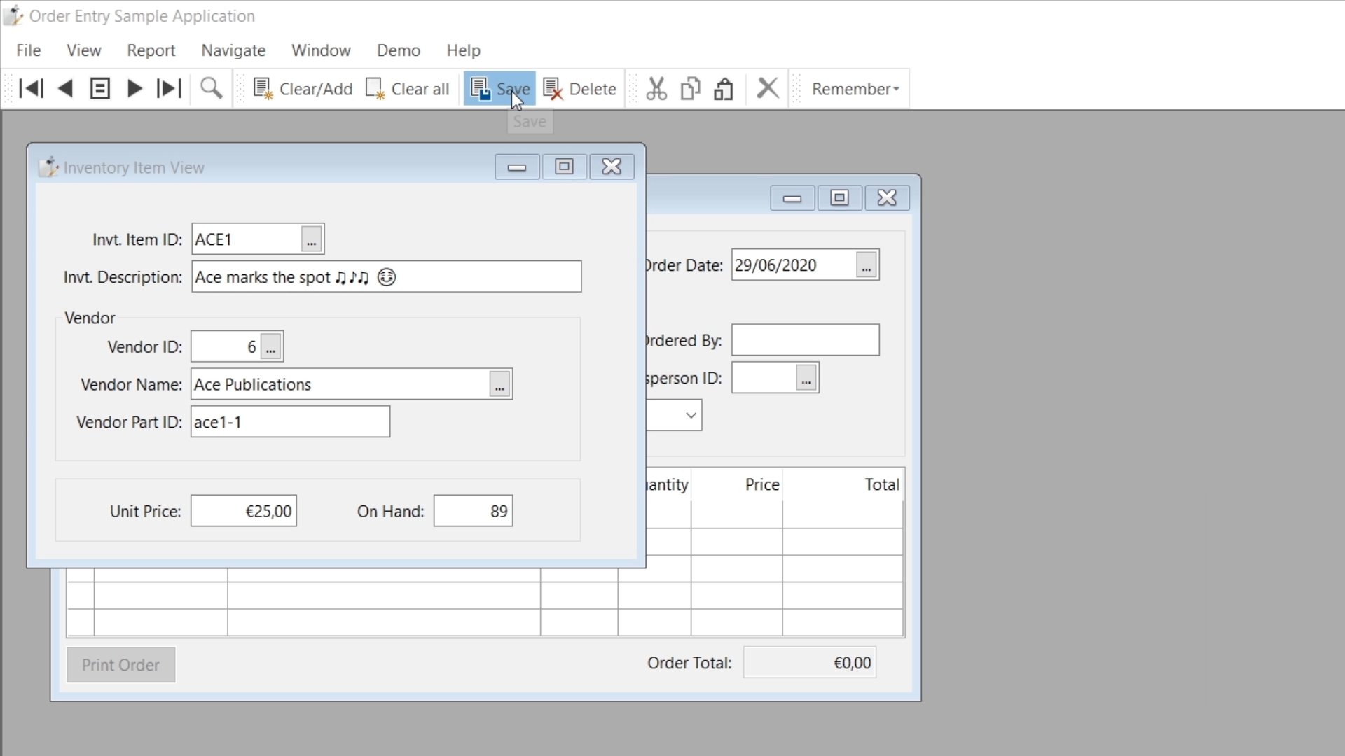
Task: Focus the Unit Price field
Action: coord(244,511)
